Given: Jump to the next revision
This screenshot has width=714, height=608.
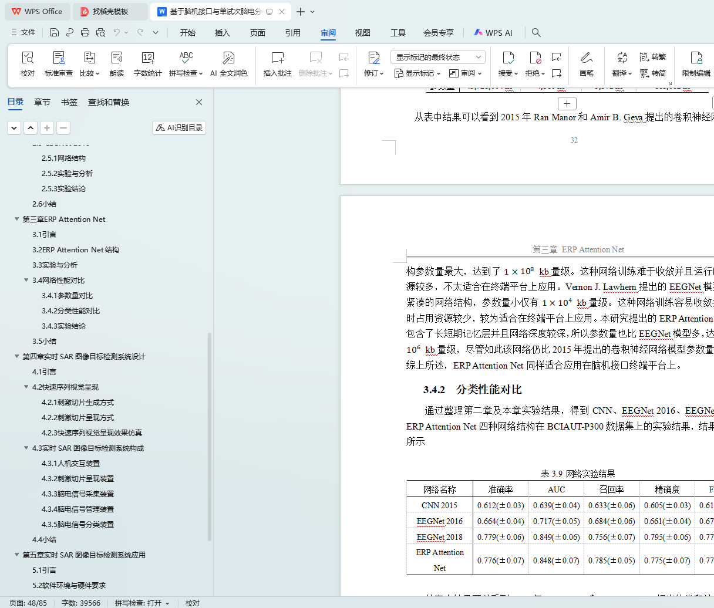Looking at the screenshot, I should [x=557, y=73].
